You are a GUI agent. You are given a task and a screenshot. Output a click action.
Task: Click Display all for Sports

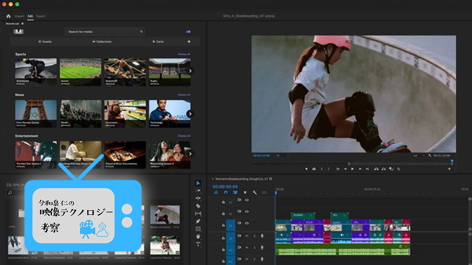point(184,54)
